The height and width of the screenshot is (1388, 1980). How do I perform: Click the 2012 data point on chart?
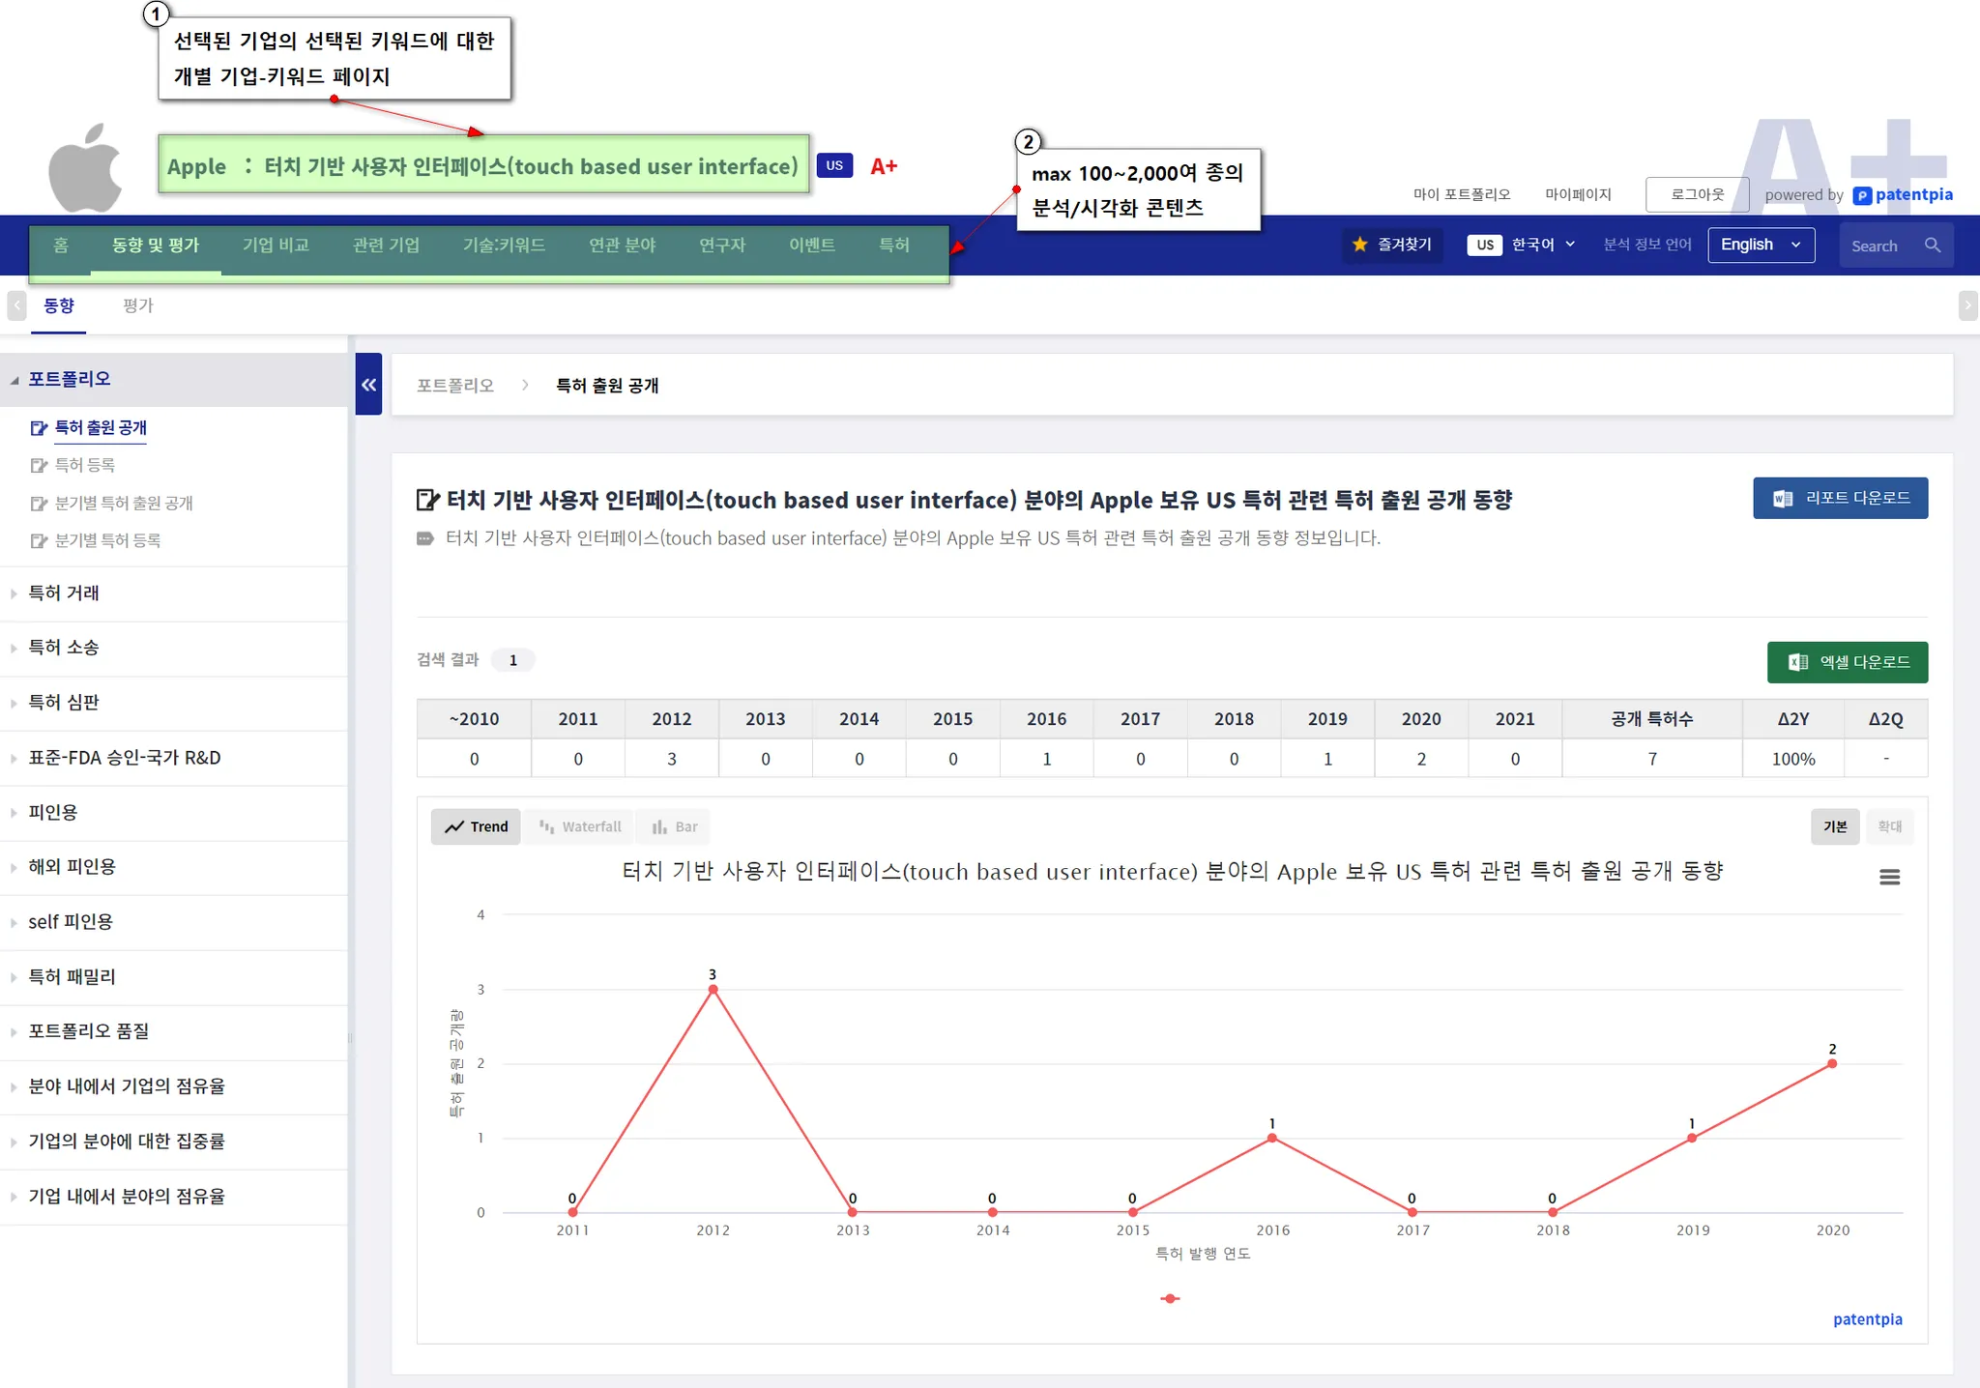pyautogui.click(x=713, y=989)
